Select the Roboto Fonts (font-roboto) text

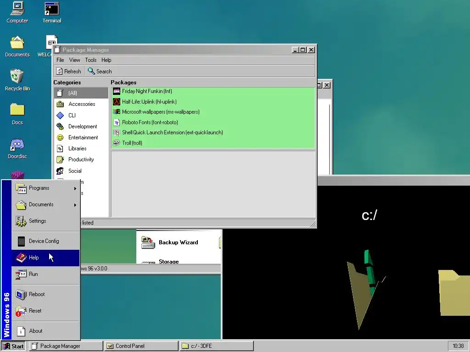[x=150, y=122]
